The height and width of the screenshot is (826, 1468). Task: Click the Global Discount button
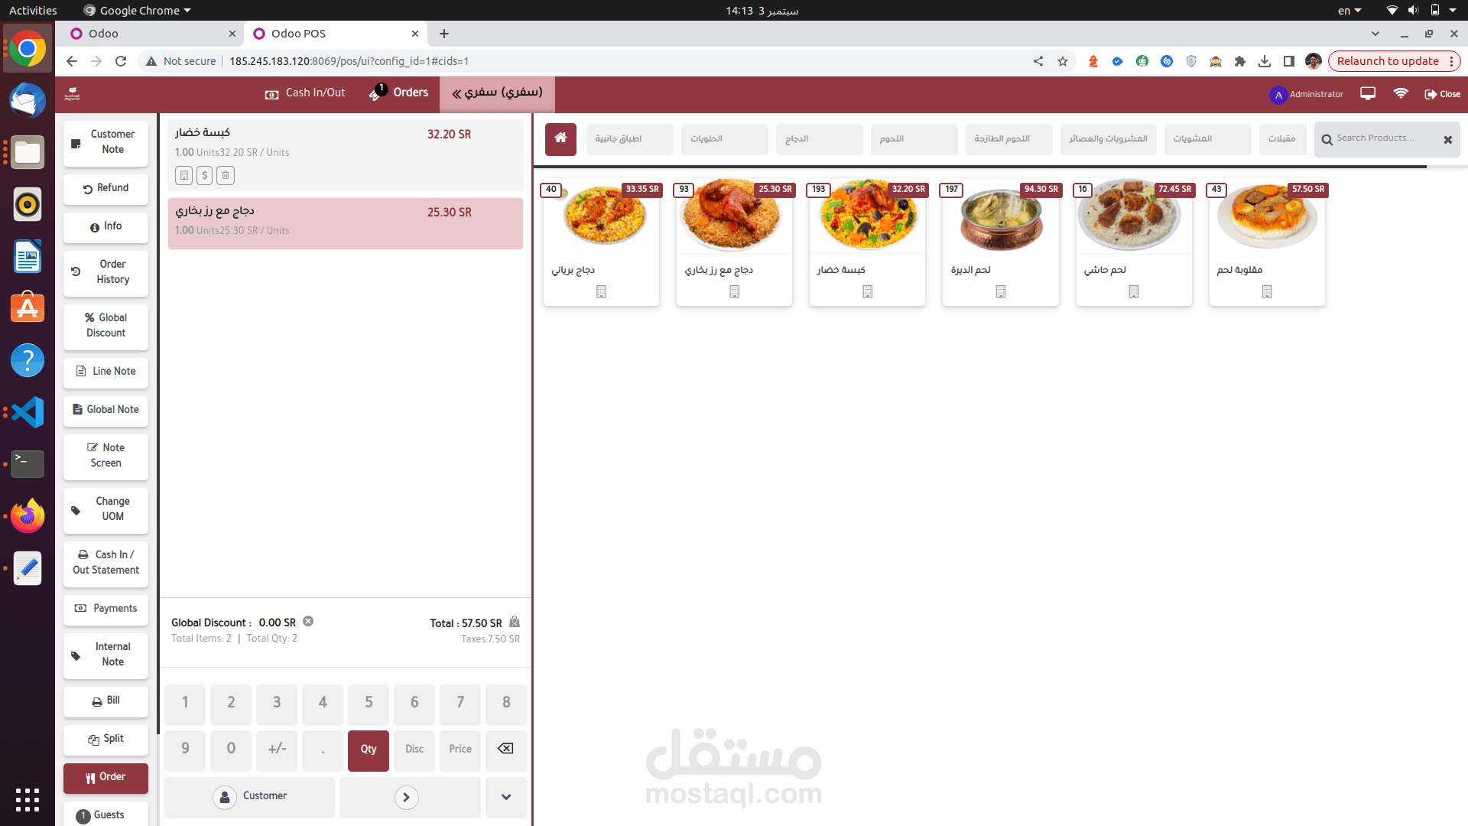pyautogui.click(x=106, y=325)
